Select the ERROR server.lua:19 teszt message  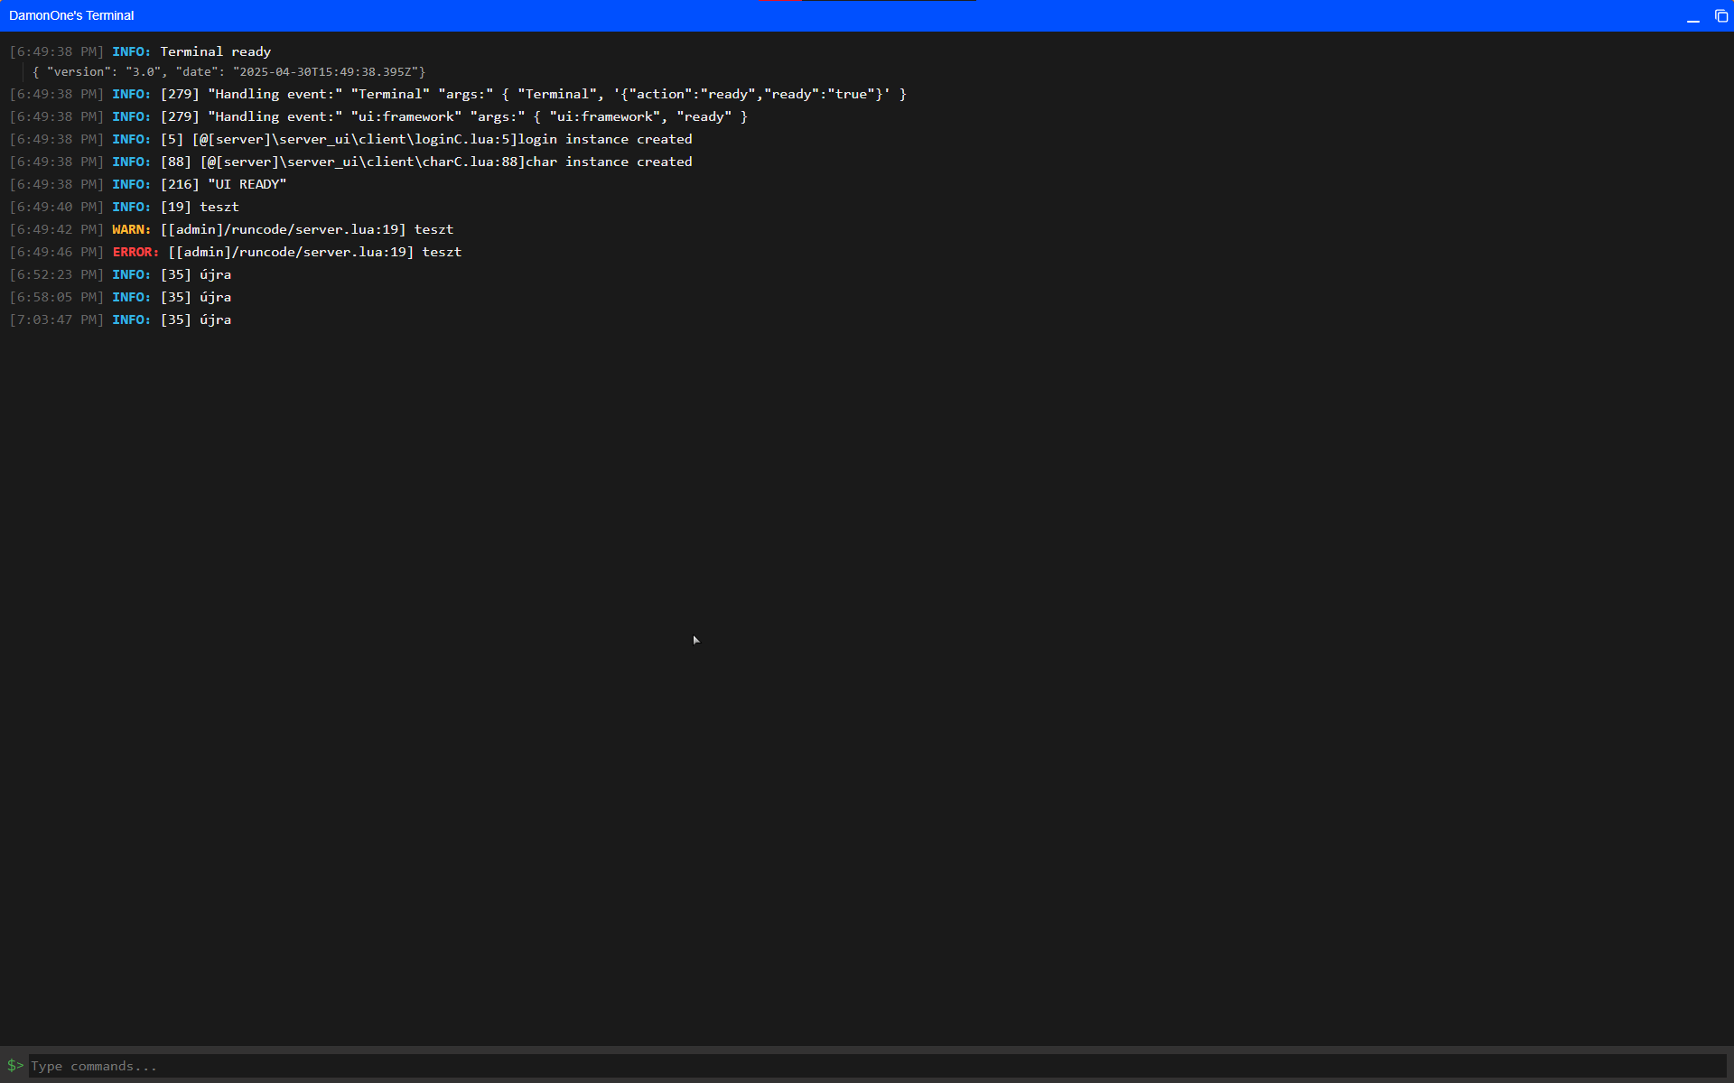point(315,252)
